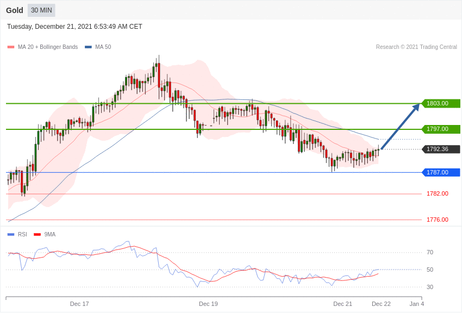Click the 1787.00 pivot price tag

[x=441, y=172]
